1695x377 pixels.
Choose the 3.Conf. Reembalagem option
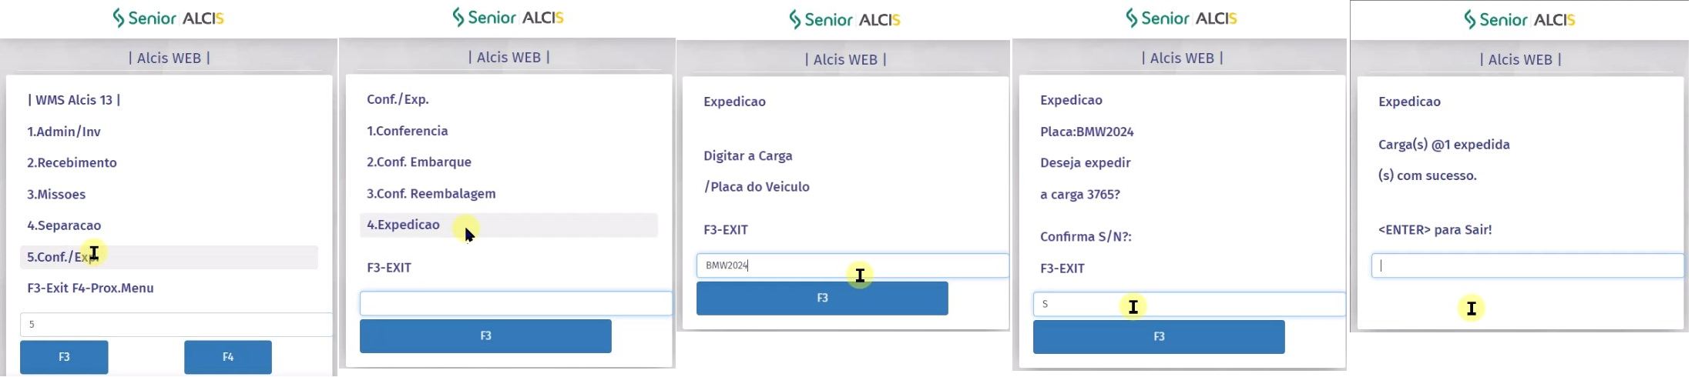[x=431, y=194]
